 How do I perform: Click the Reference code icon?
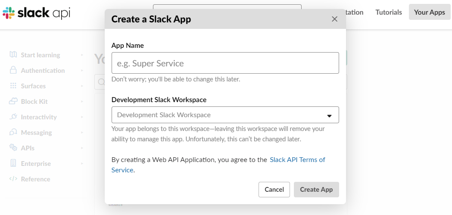pyautogui.click(x=13, y=179)
